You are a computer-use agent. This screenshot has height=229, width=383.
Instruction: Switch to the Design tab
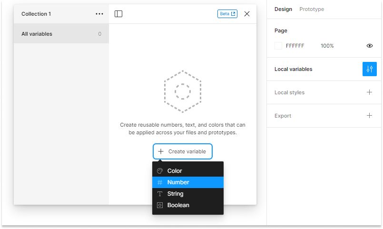pyautogui.click(x=283, y=9)
